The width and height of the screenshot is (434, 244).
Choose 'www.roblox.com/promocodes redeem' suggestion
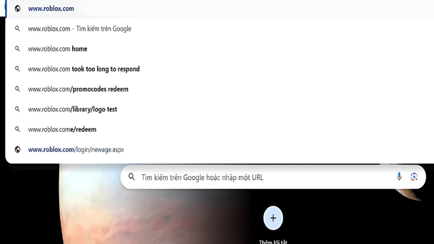coord(220,89)
